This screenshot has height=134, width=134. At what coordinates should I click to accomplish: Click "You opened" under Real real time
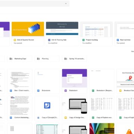click(121, 43)
